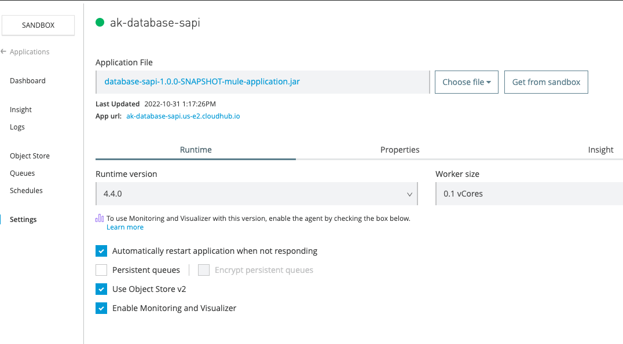Click the monitoring chart icon near notice
The height and width of the screenshot is (344, 623).
100,219
